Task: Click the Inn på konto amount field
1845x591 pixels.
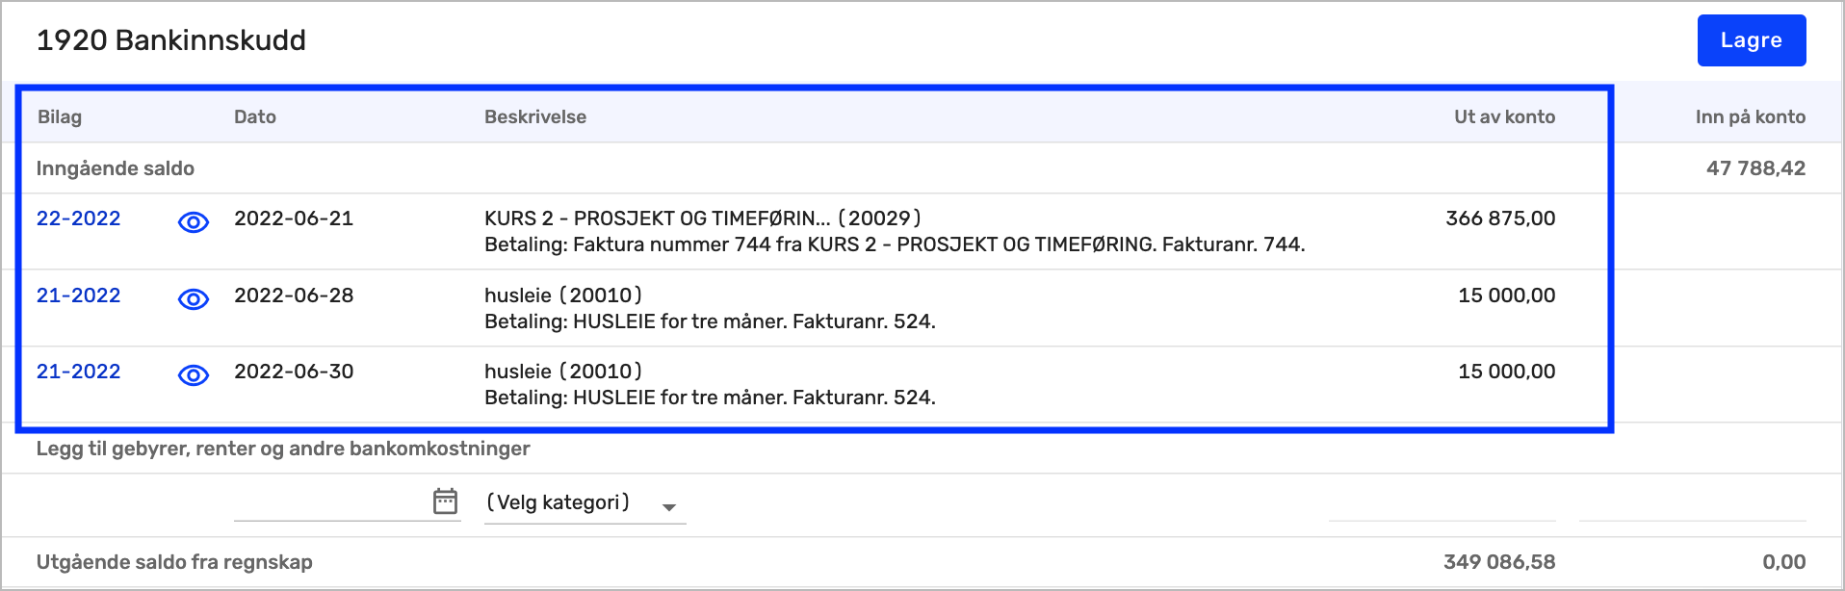Action: (1692, 504)
